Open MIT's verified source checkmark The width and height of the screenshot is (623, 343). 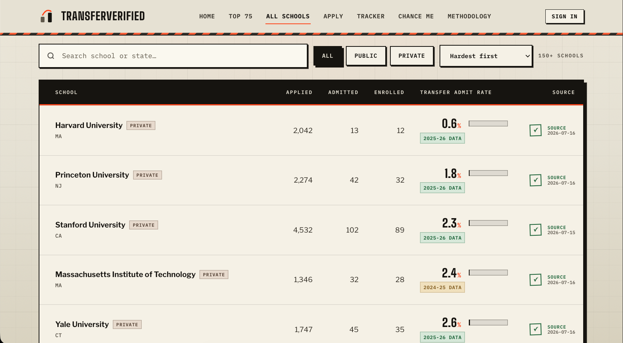536,280
